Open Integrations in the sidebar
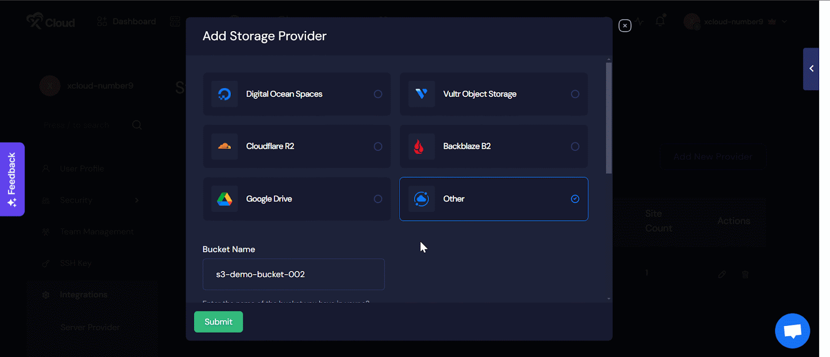 (84, 295)
